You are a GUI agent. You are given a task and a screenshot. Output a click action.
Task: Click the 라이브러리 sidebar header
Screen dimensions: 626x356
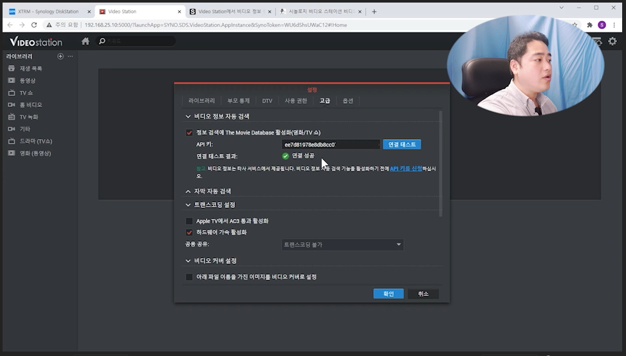[19, 57]
